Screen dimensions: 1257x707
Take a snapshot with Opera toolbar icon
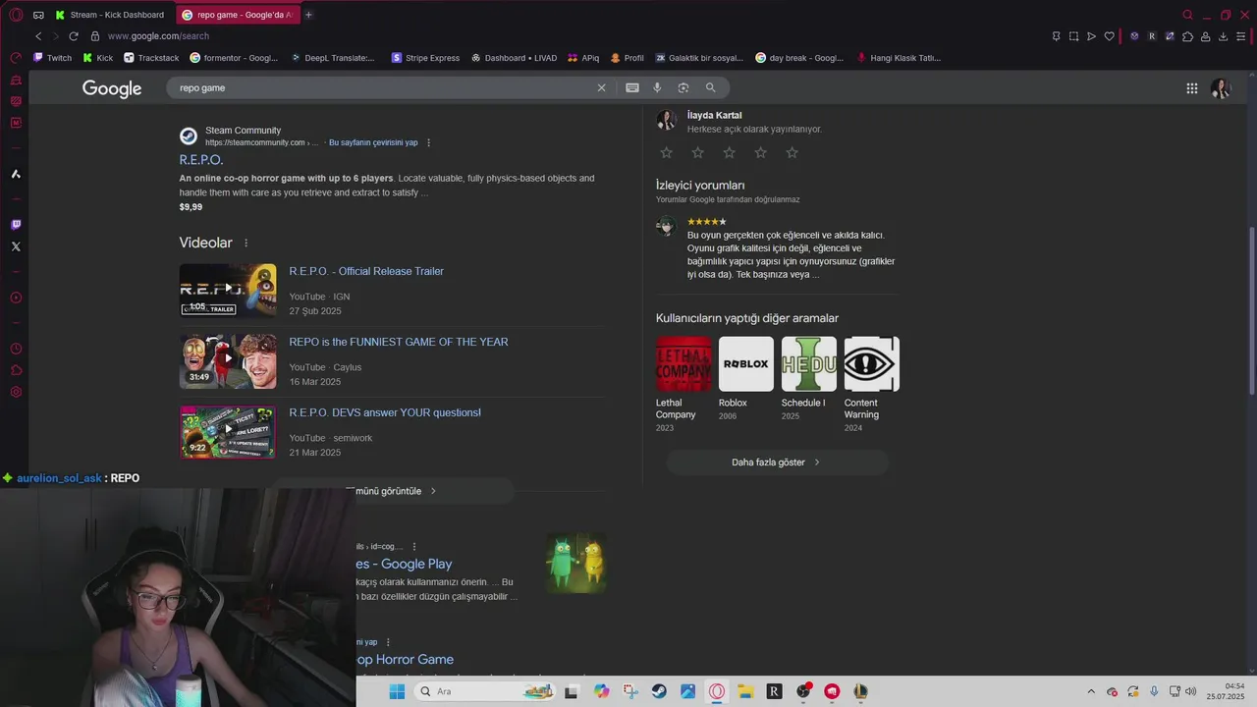1073,36
